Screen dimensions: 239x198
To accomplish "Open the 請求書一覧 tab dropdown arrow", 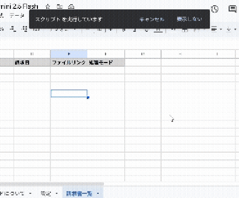I will (x=98, y=193).
